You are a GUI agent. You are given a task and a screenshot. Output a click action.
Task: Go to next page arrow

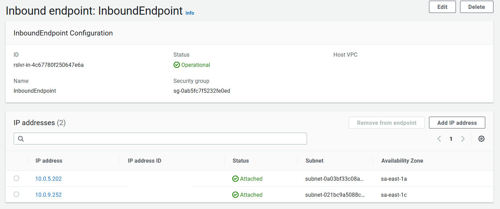463,139
